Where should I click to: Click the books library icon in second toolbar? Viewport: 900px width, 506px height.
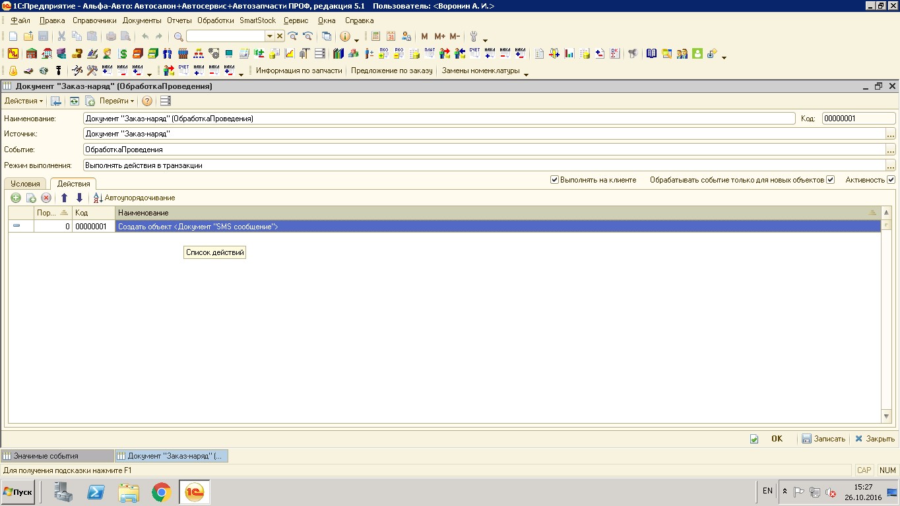(x=338, y=54)
